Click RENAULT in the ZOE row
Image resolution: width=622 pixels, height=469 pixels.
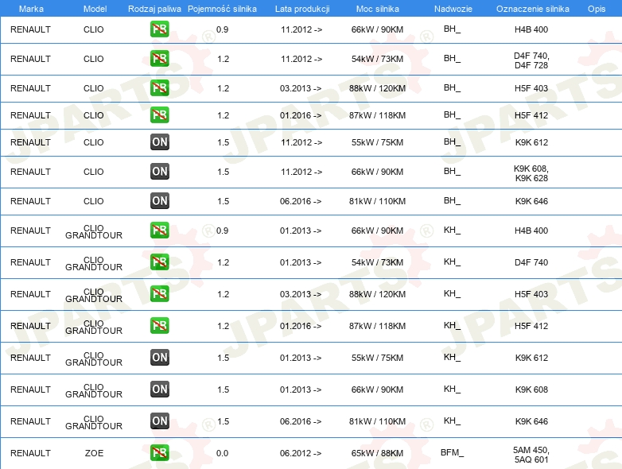pyautogui.click(x=30, y=453)
